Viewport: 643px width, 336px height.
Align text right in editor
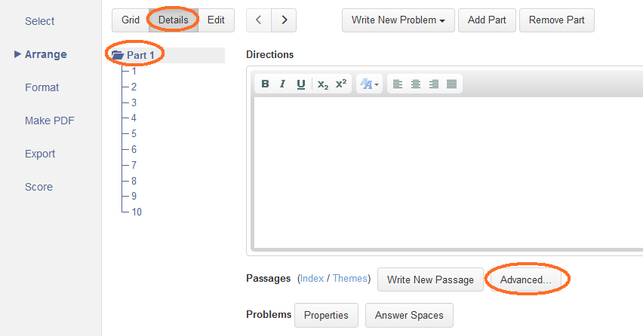point(433,84)
